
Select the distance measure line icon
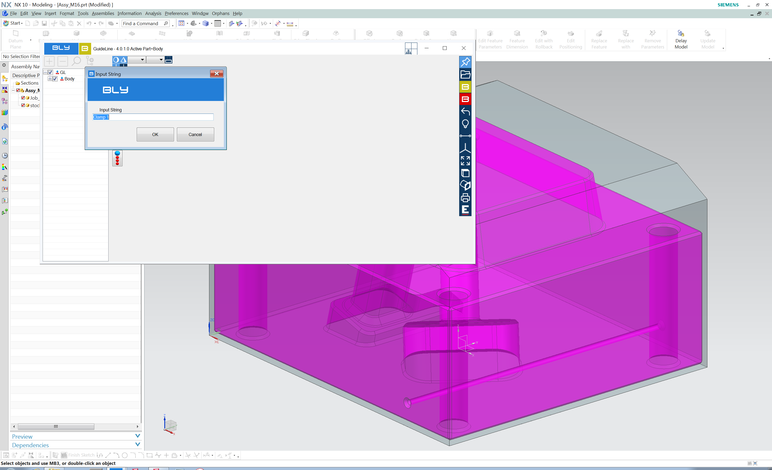point(465,136)
